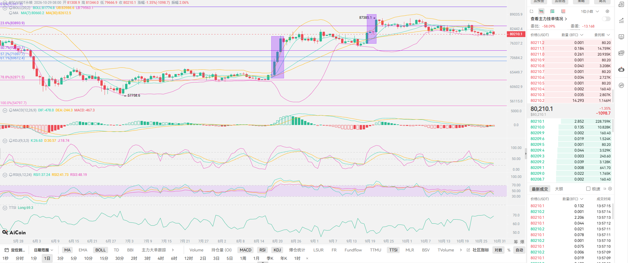Expand the 日期范围 date range dropdown

43,250
